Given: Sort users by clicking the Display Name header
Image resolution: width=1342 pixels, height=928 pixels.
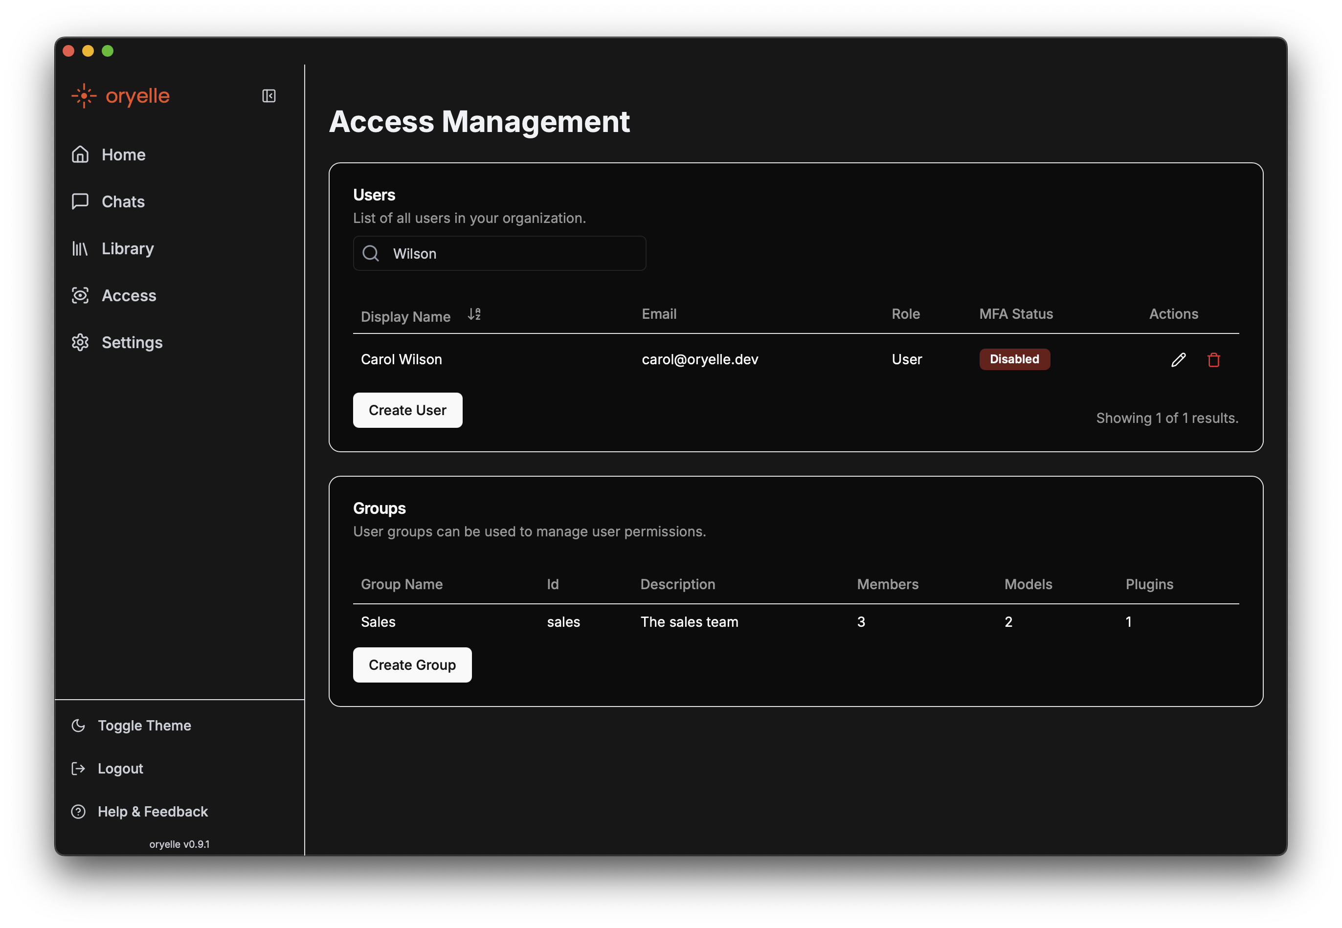Looking at the screenshot, I should tap(405, 316).
